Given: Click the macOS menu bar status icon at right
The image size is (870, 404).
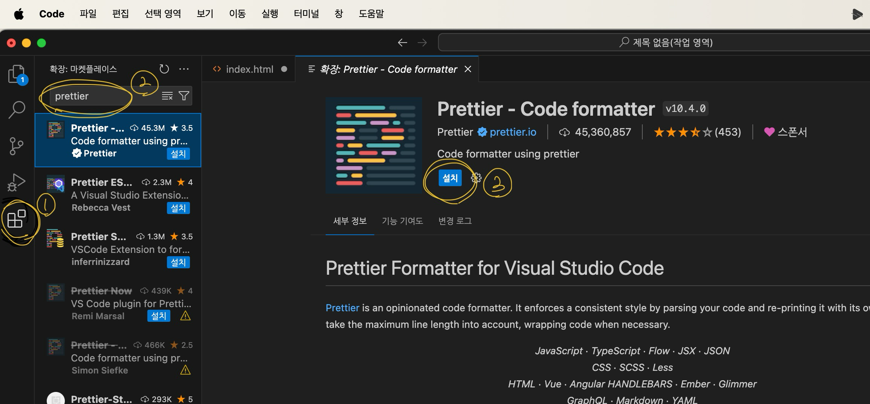Looking at the screenshot, I should click(857, 14).
